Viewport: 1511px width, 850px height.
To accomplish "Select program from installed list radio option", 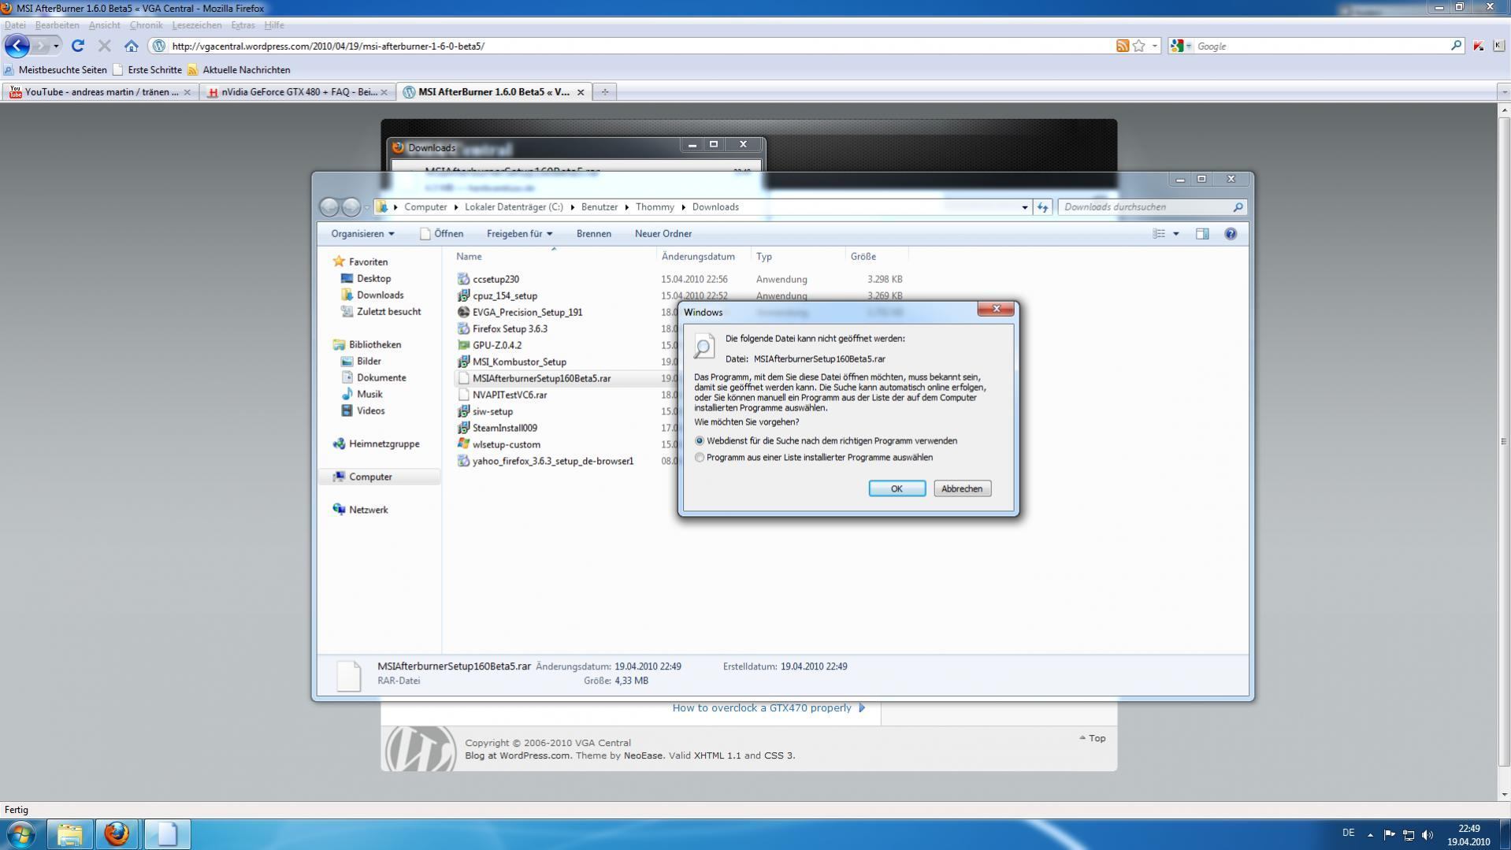I will pos(700,458).
